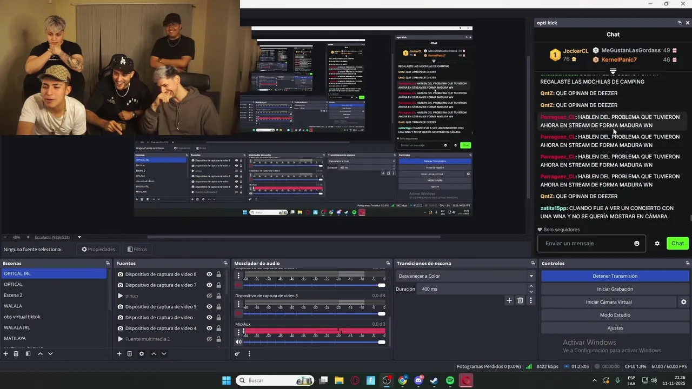The width and height of the screenshot is (692, 389).
Task: Hide Dispositivo de captura de video 8 source
Action: pos(209,274)
